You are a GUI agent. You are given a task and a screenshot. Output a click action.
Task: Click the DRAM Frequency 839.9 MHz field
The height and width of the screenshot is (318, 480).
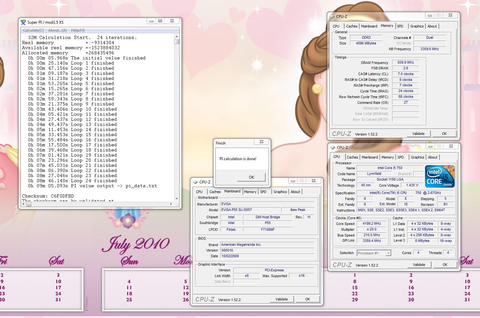click(x=406, y=63)
